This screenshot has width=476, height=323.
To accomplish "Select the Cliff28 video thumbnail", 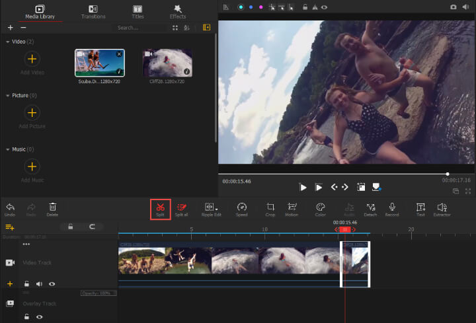I will 167,63.
